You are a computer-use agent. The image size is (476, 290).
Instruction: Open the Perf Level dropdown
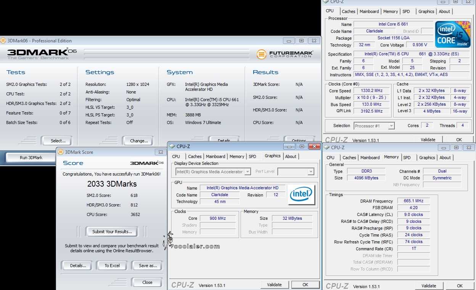(311, 172)
